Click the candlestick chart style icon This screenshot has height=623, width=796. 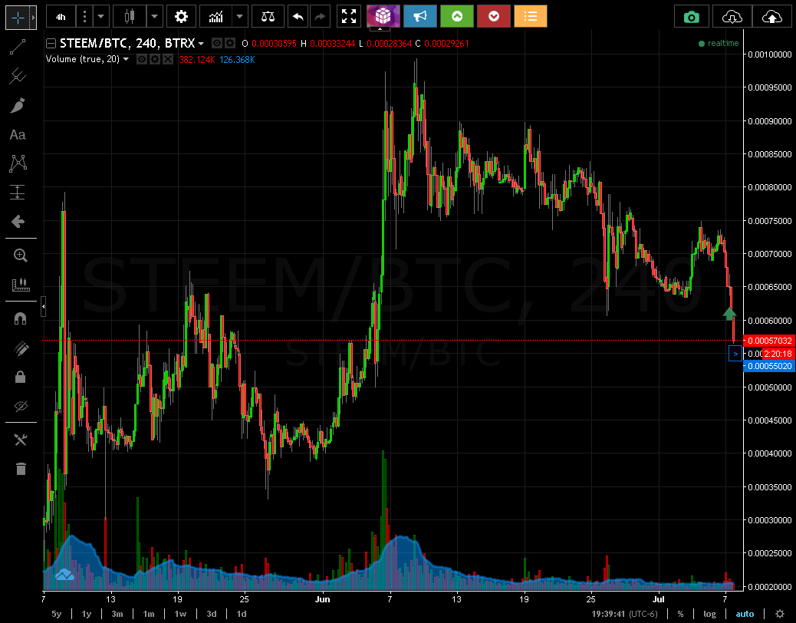pos(130,18)
